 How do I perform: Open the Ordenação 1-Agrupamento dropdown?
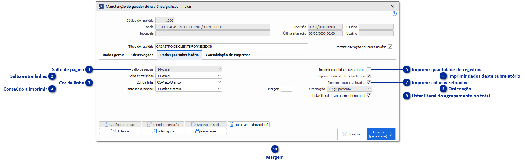point(349,89)
